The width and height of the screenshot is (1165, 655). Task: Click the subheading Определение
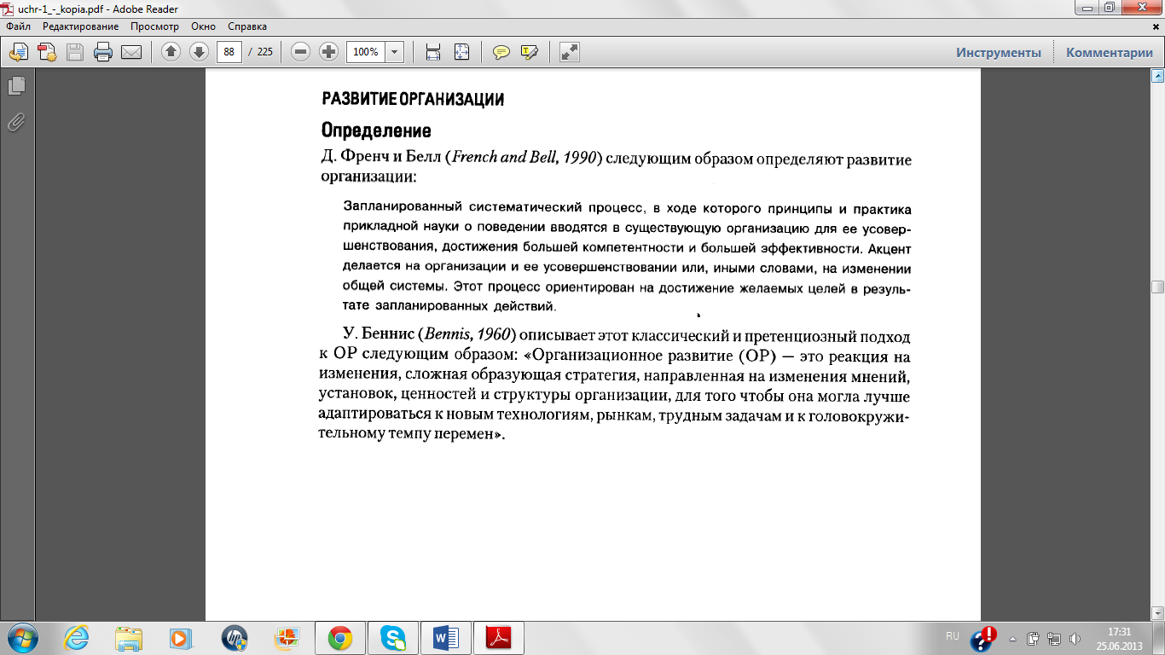click(x=376, y=130)
